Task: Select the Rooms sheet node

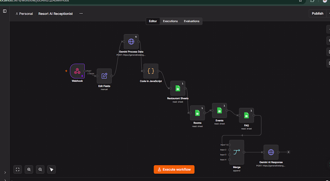Action: click(197, 113)
